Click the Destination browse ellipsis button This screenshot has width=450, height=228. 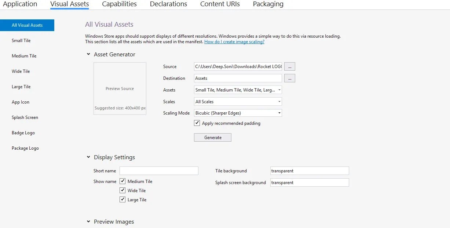point(289,78)
